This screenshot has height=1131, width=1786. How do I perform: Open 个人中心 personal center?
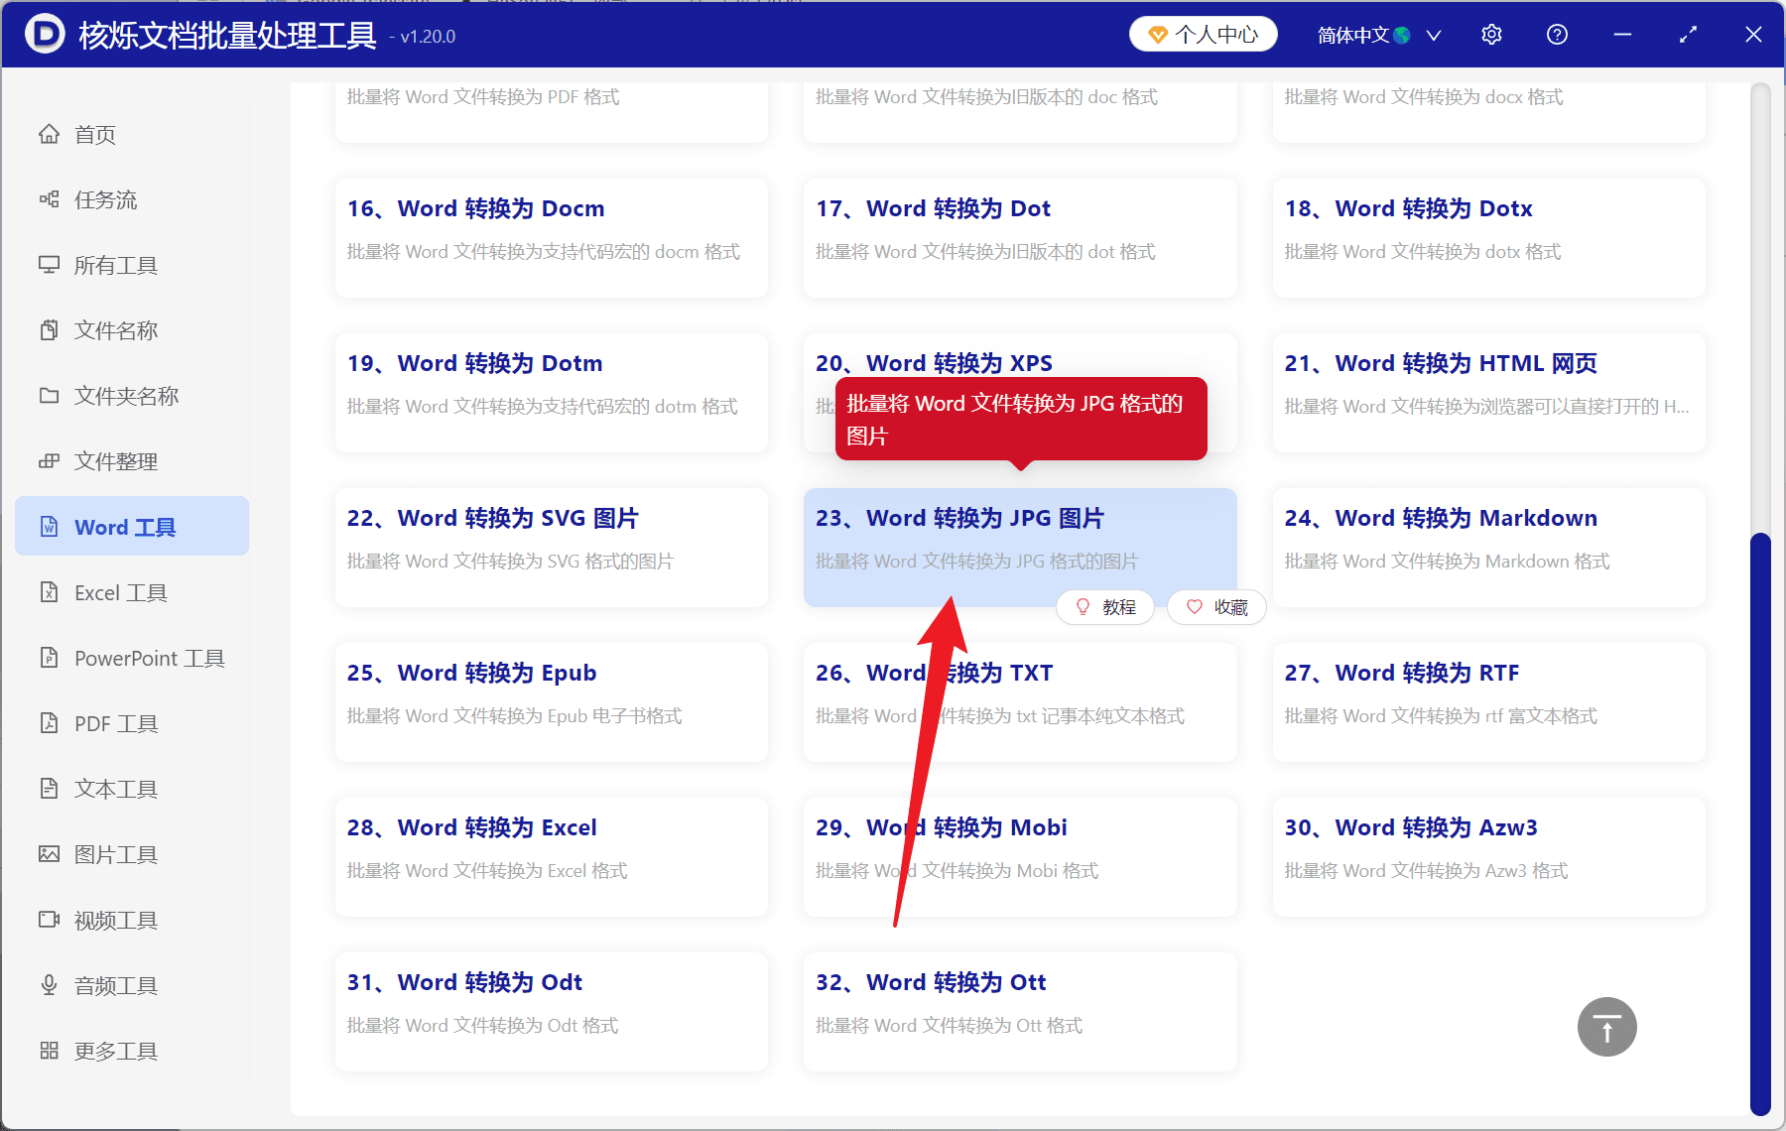(x=1203, y=33)
